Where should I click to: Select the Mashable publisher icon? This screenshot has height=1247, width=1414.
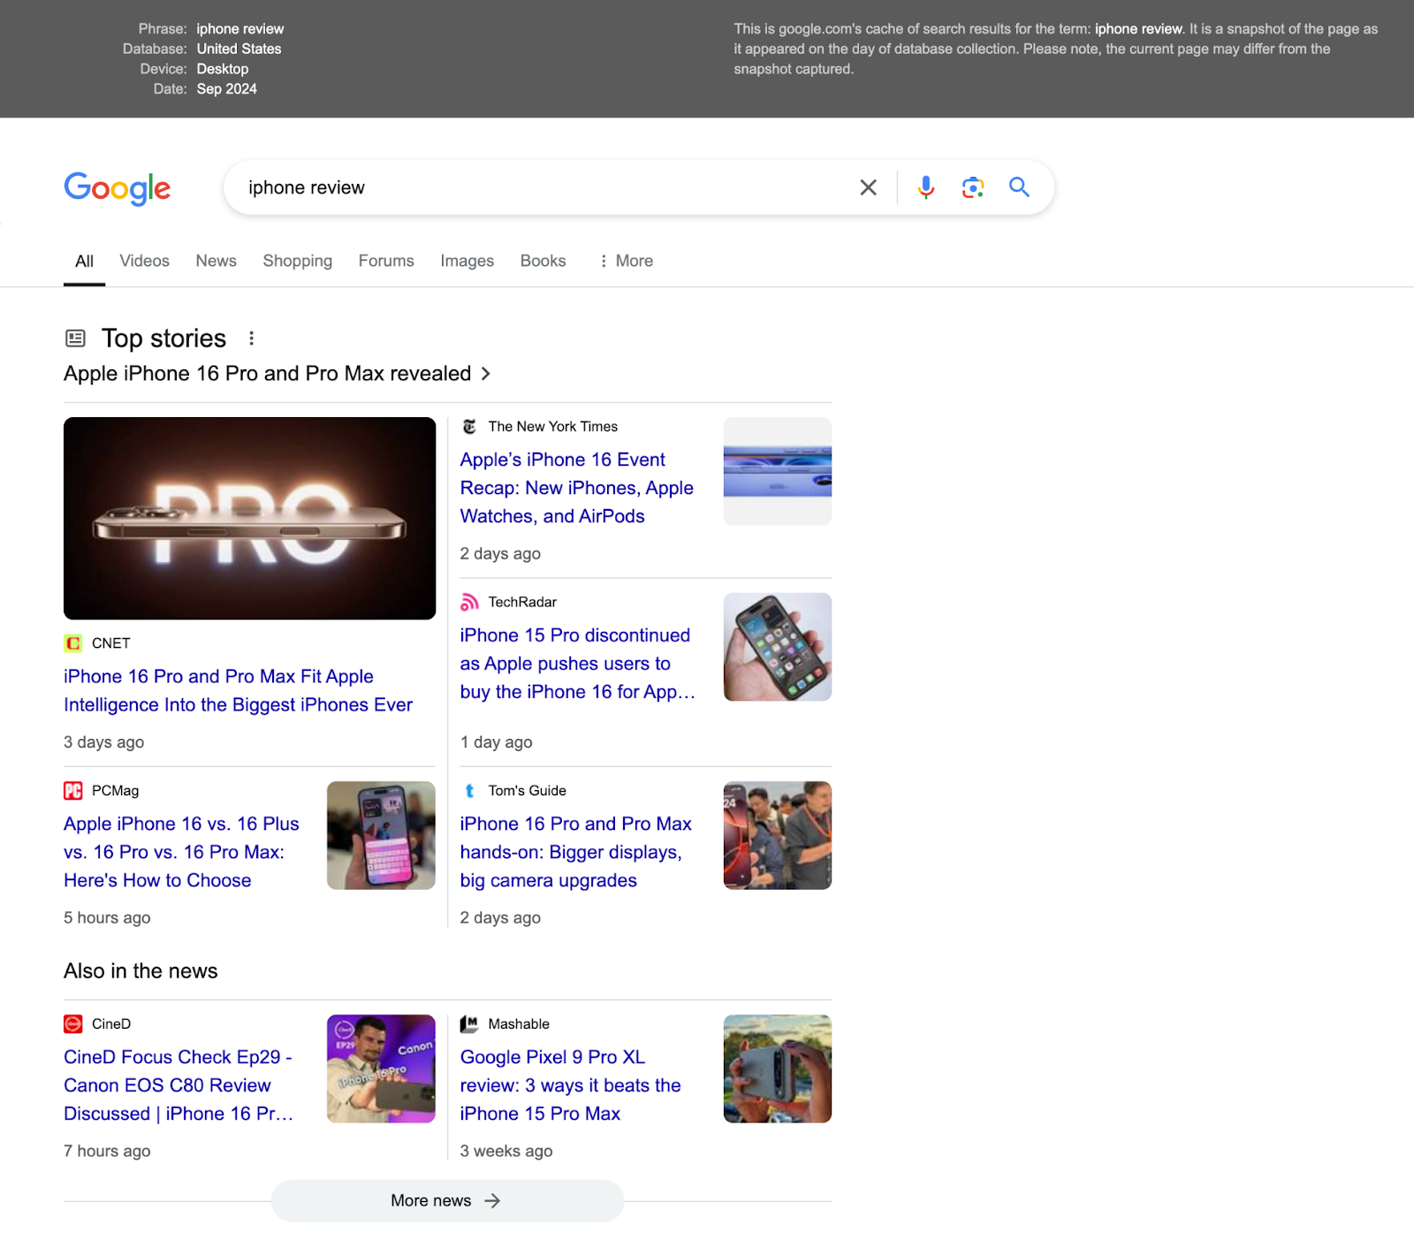click(x=469, y=1023)
